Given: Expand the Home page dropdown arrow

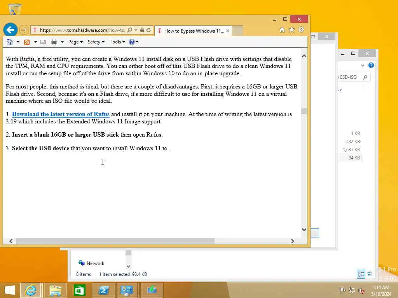Looking at the screenshot, I should [x=18, y=42].
